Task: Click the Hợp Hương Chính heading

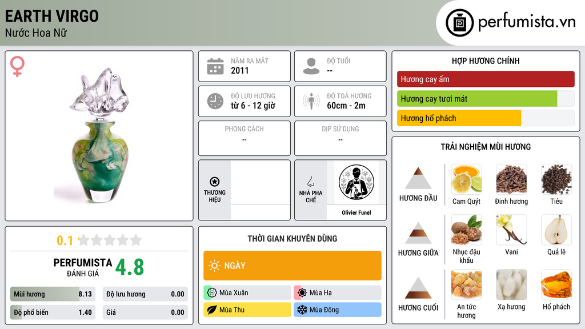Action: [486, 61]
